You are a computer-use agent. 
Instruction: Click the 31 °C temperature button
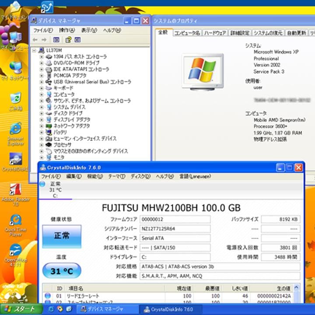62,271
